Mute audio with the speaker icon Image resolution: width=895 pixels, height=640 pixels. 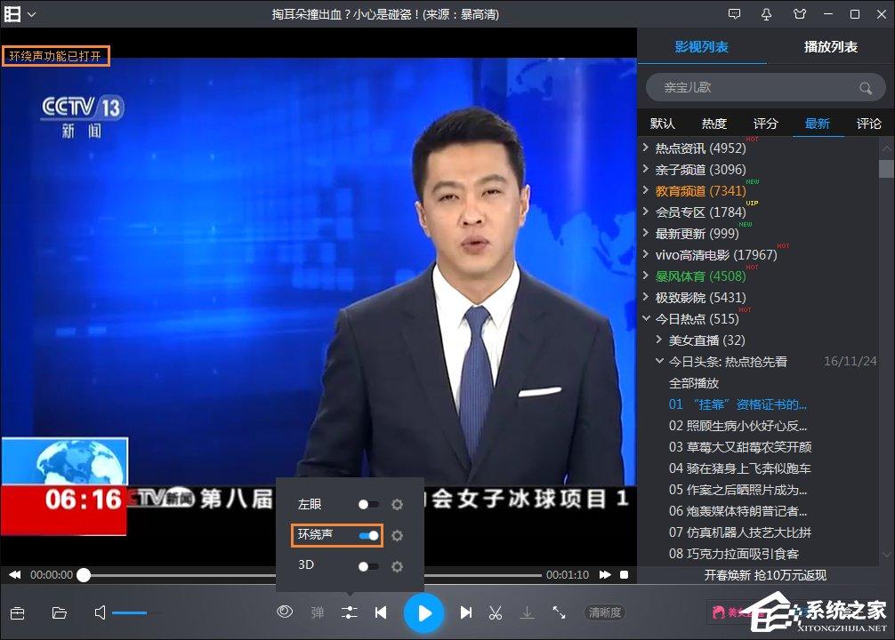pyautogui.click(x=101, y=612)
